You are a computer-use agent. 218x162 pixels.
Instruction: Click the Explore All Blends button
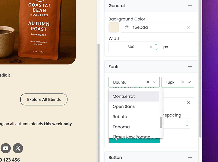pos(44,99)
